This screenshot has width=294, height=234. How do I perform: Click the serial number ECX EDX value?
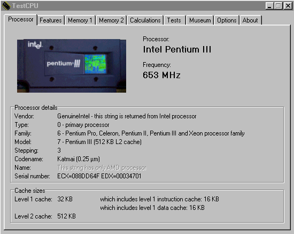point(99,176)
